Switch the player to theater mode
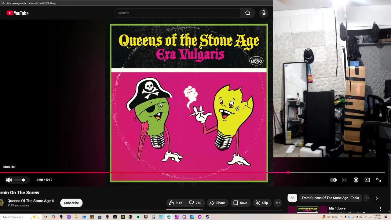391x220 pixels. pos(367,180)
